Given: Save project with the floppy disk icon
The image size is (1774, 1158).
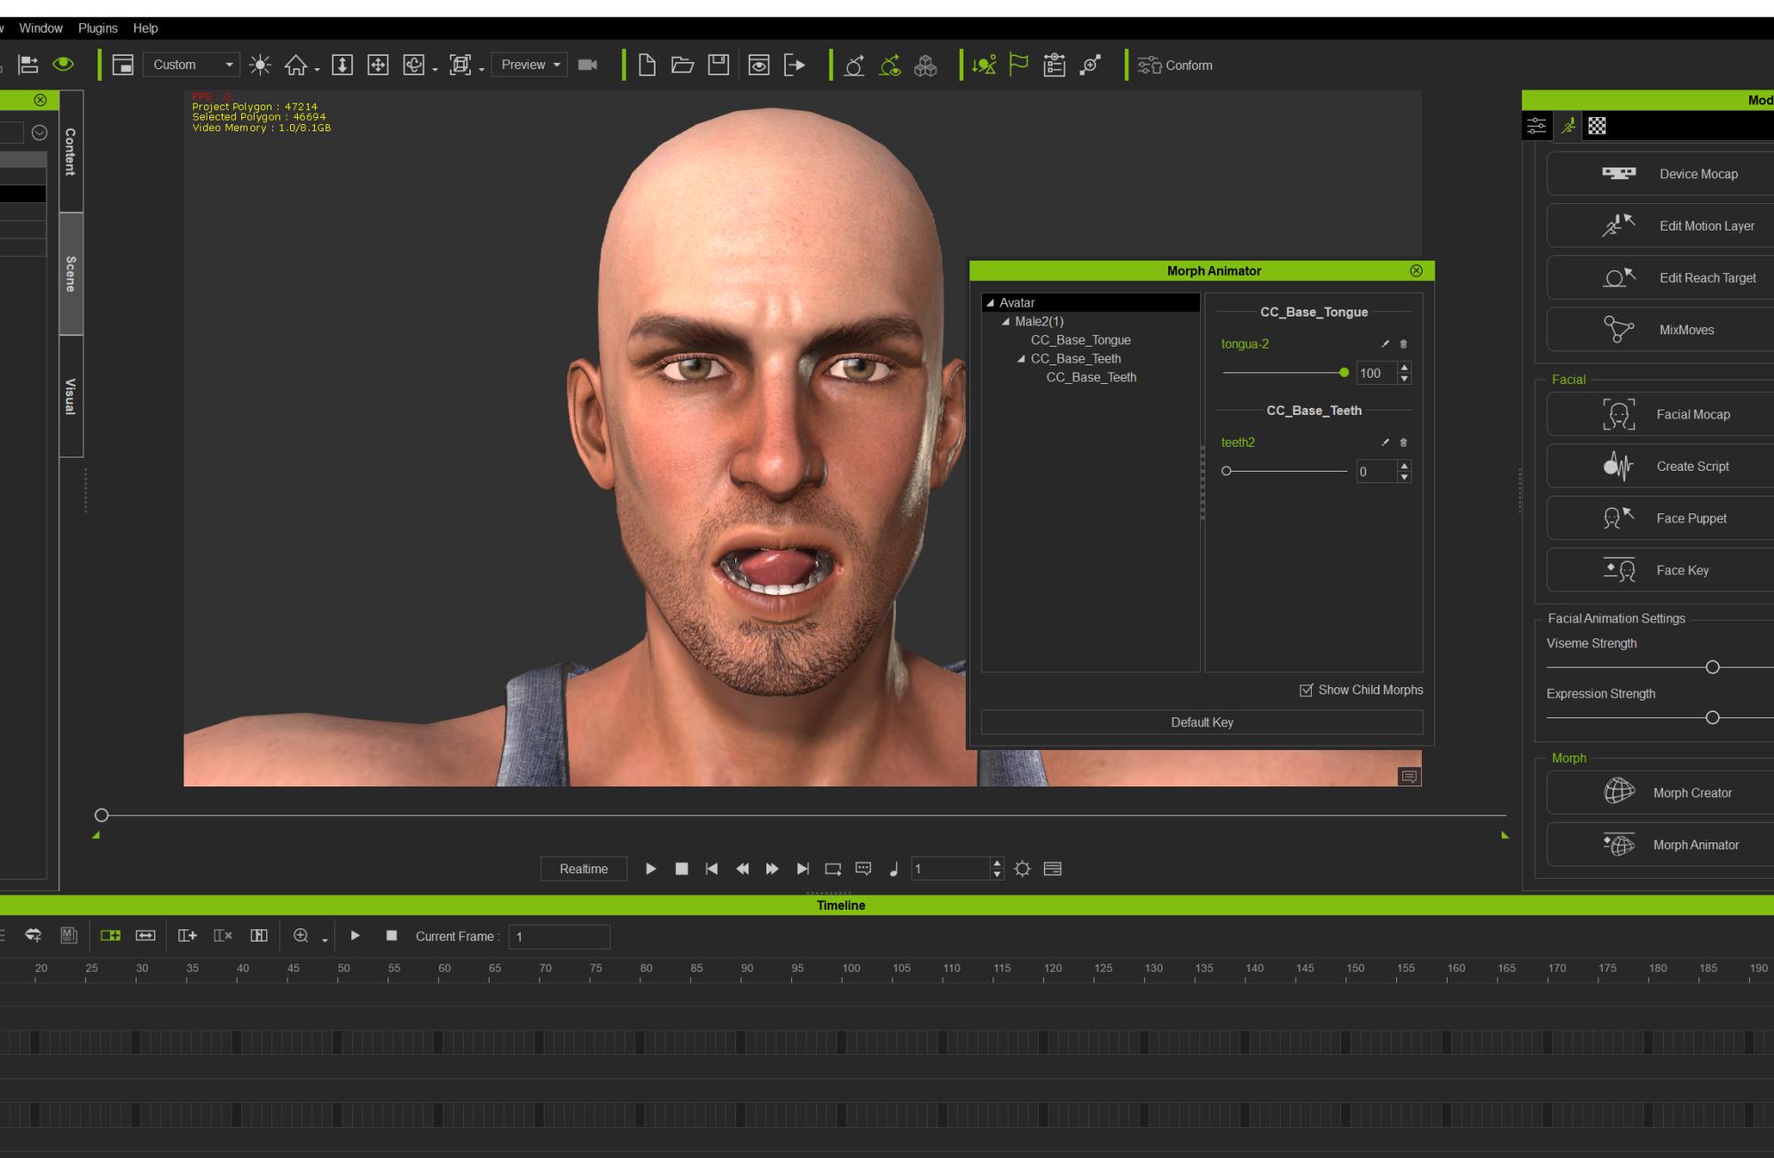Looking at the screenshot, I should click(x=718, y=65).
